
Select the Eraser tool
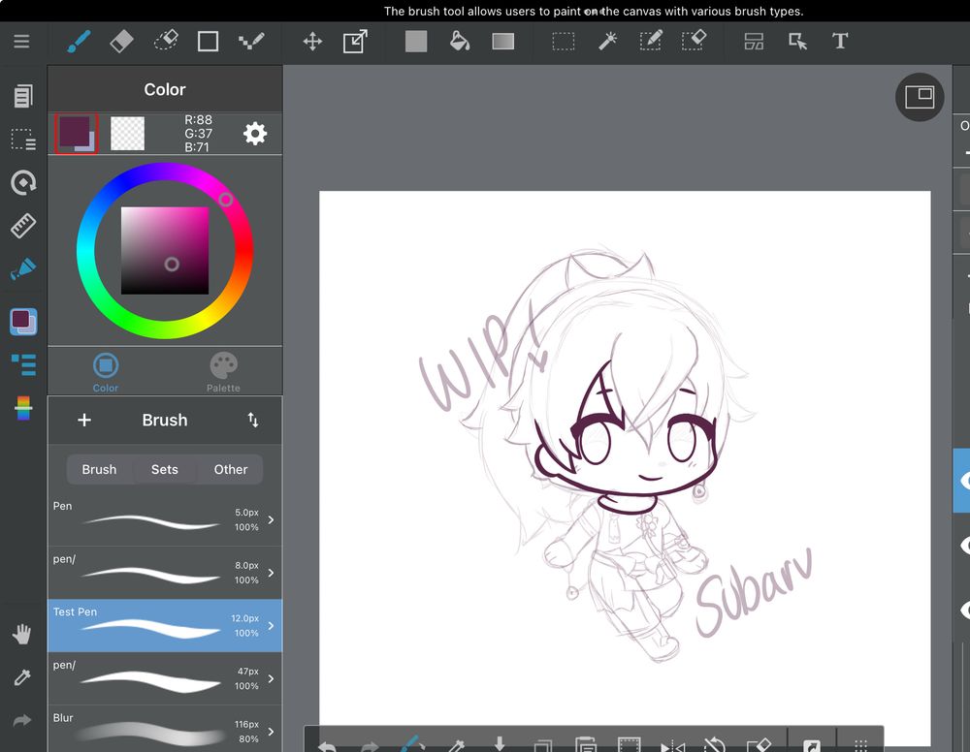point(121,42)
